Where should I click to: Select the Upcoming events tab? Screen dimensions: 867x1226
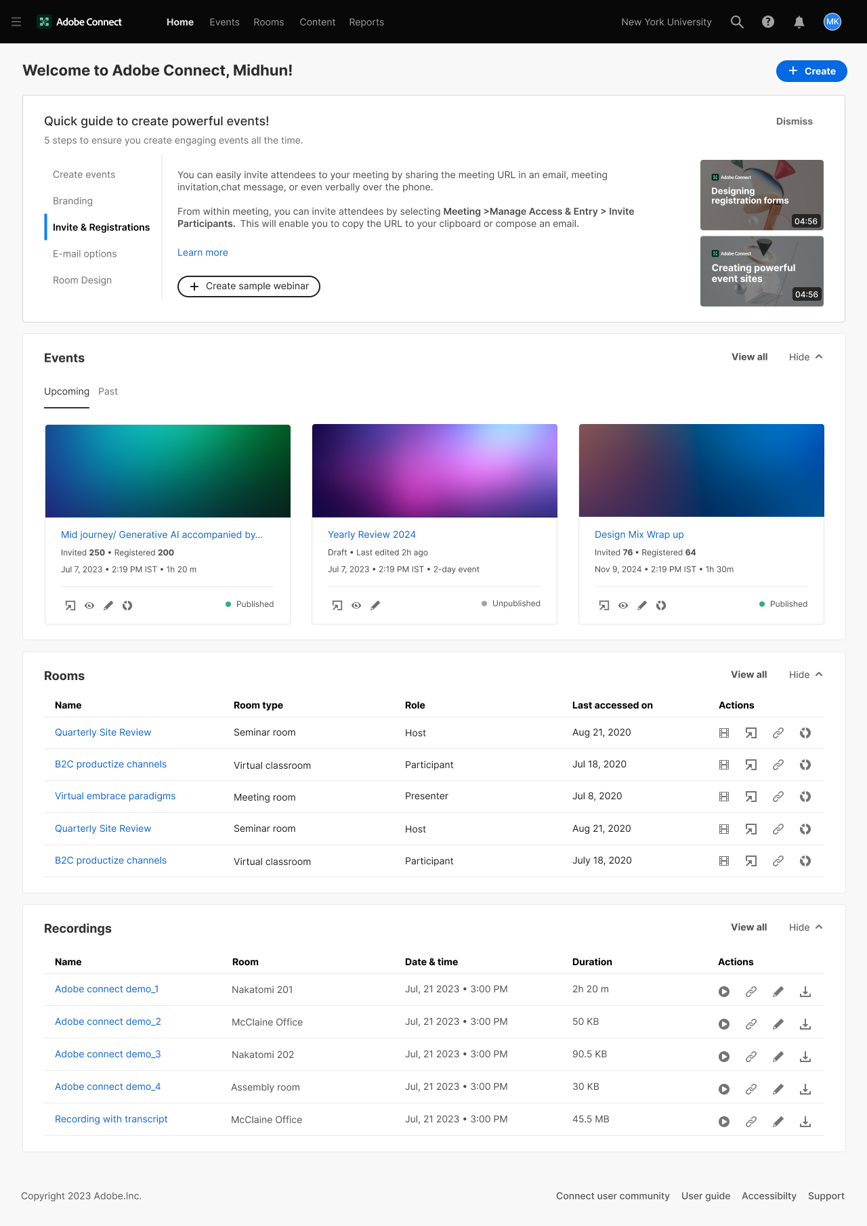pos(66,392)
